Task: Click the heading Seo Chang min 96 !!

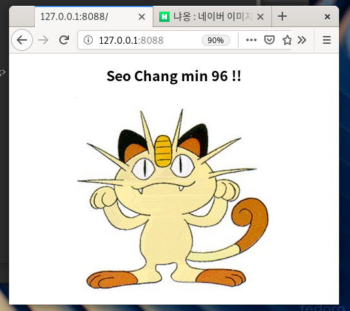Action: click(x=174, y=76)
